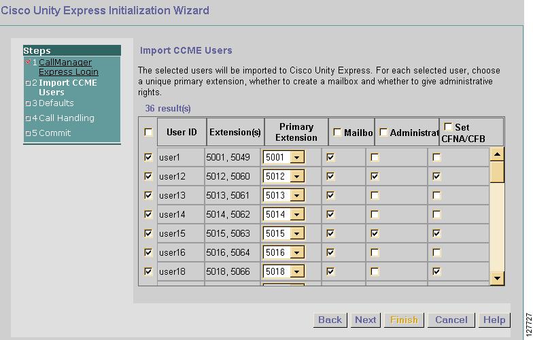The height and width of the screenshot is (340, 533).
Task: Toggle Administrator header checkbox
Action: [x=383, y=132]
